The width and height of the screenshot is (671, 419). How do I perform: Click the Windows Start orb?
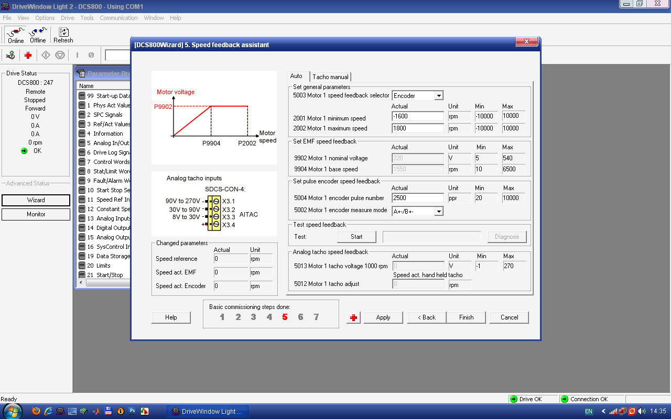[13, 411]
